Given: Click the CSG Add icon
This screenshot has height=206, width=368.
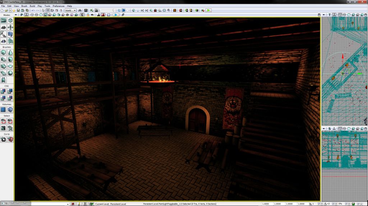Looking at the screenshot, I should coord(4,91).
